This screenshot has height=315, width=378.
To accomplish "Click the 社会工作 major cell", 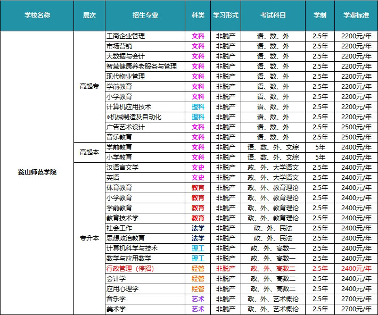I will tap(145, 228).
